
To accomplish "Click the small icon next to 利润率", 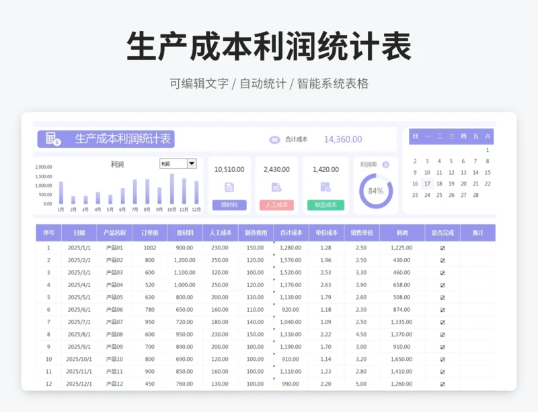I will [x=385, y=165].
